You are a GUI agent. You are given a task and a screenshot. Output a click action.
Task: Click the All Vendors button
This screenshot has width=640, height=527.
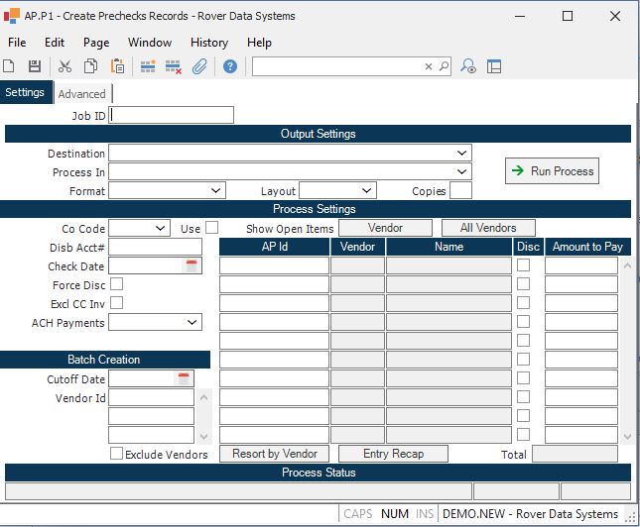(x=488, y=228)
